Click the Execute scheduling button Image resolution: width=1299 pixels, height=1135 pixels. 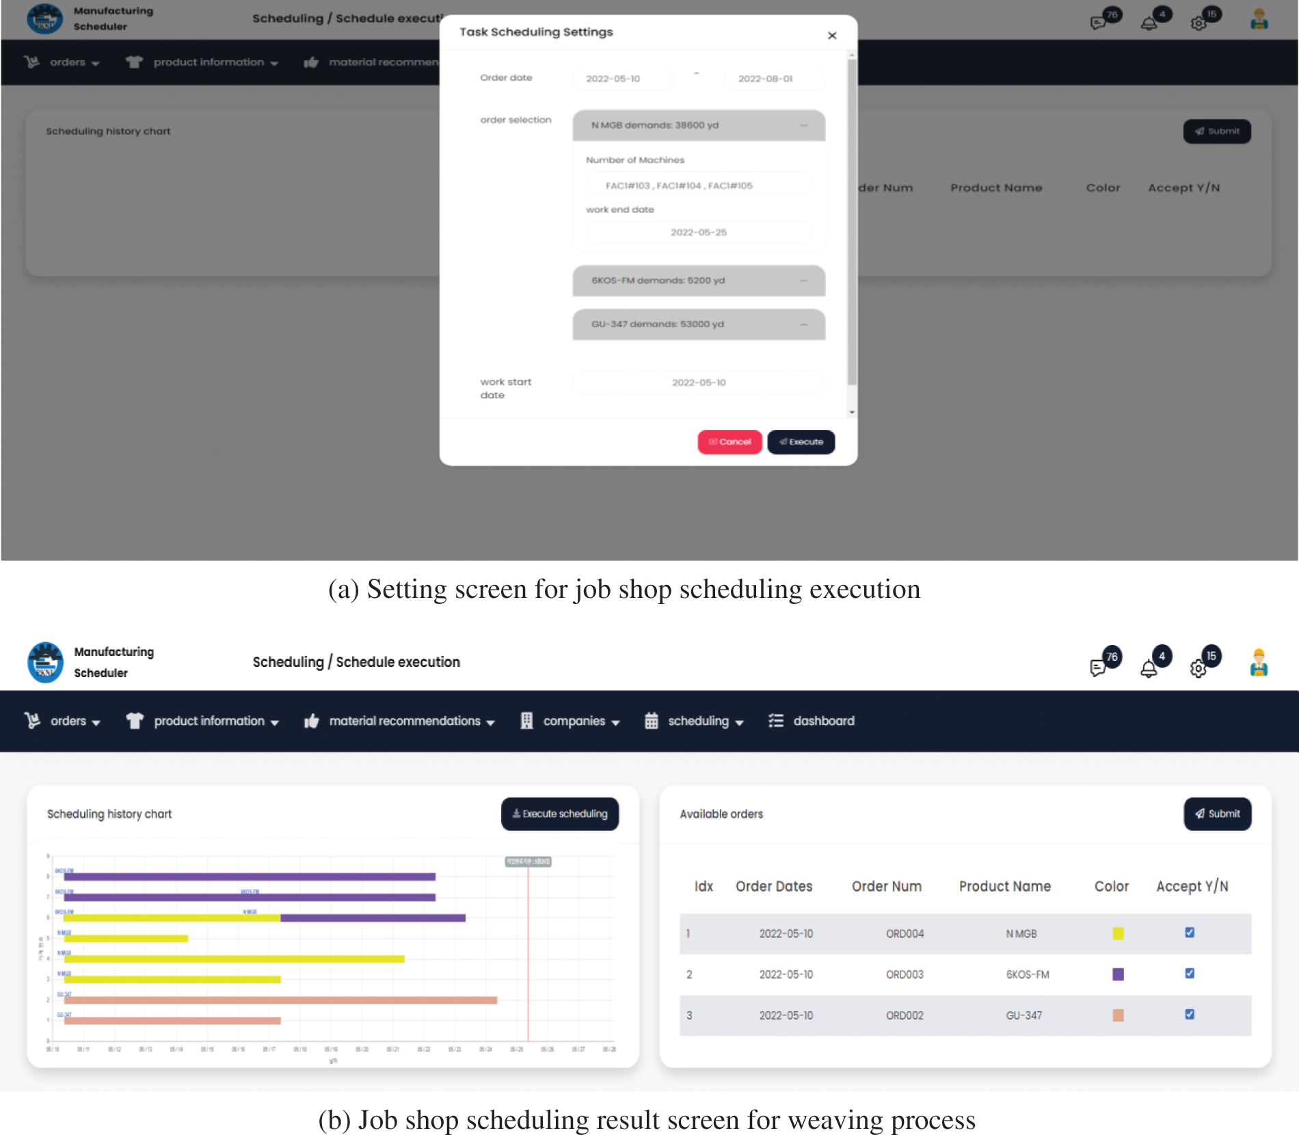pos(560,814)
